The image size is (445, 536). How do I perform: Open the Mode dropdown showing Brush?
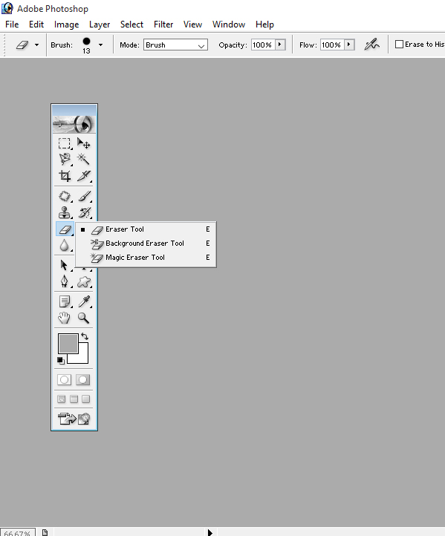pos(175,45)
